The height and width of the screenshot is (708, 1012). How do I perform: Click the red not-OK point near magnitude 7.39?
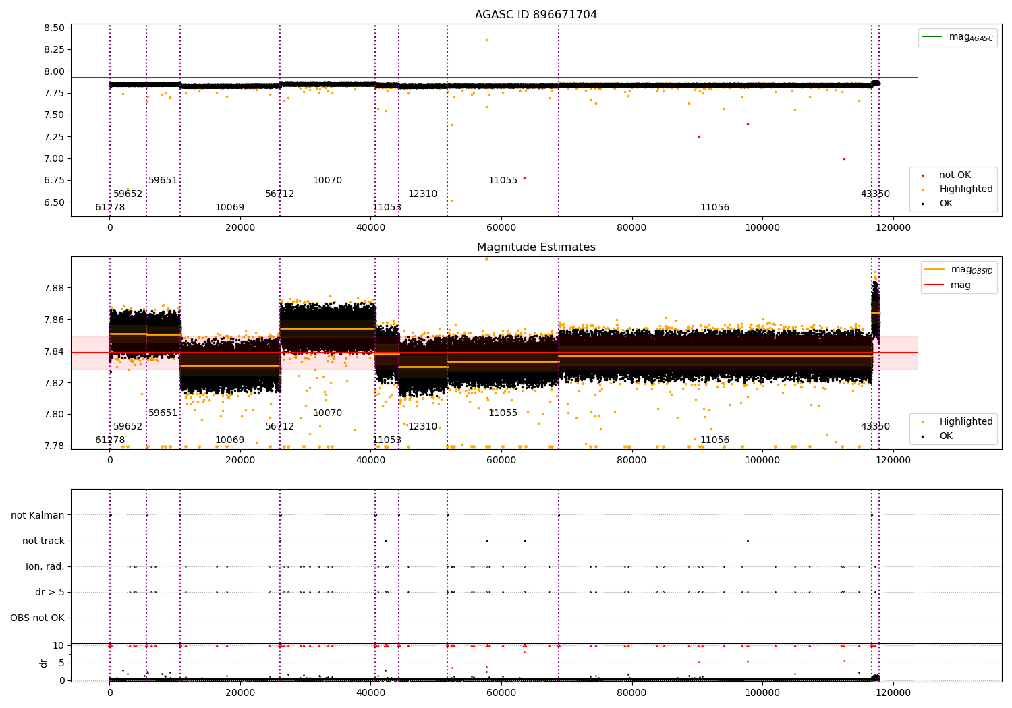pyautogui.click(x=748, y=124)
